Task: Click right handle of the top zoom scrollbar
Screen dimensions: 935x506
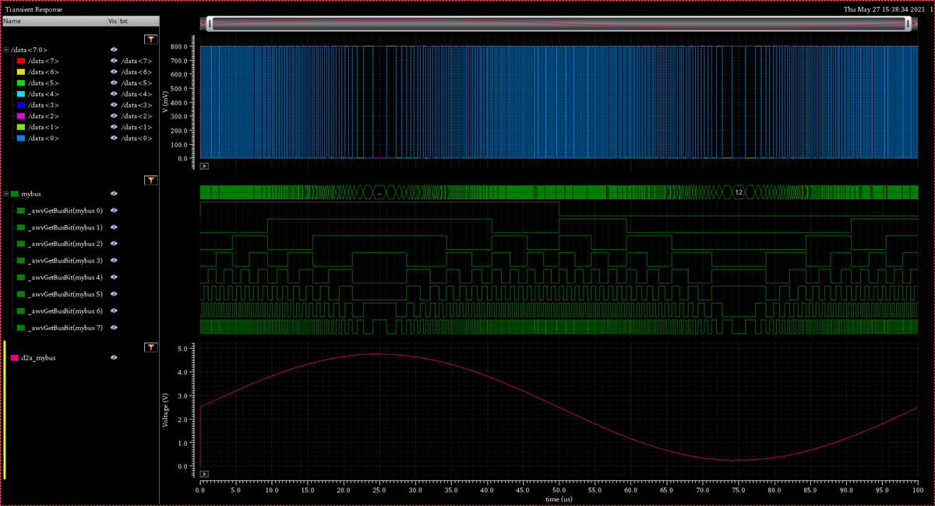Action: [909, 24]
